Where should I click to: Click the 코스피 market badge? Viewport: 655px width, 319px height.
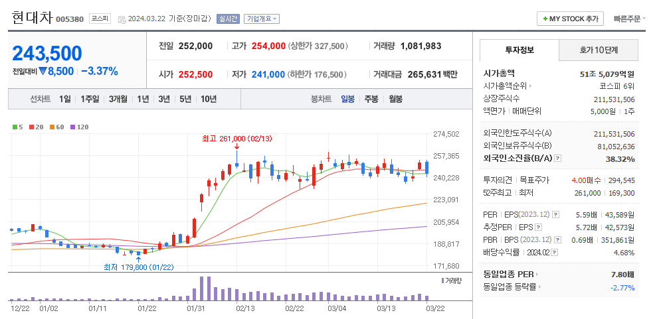point(100,19)
